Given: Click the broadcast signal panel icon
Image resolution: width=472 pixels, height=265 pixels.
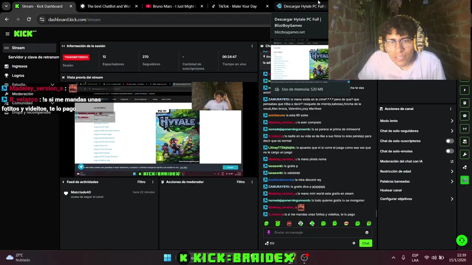Looking at the screenshot, I should (x=465, y=129).
